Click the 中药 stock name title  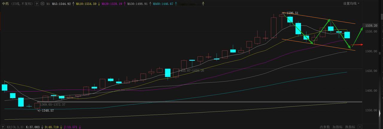(5, 4)
